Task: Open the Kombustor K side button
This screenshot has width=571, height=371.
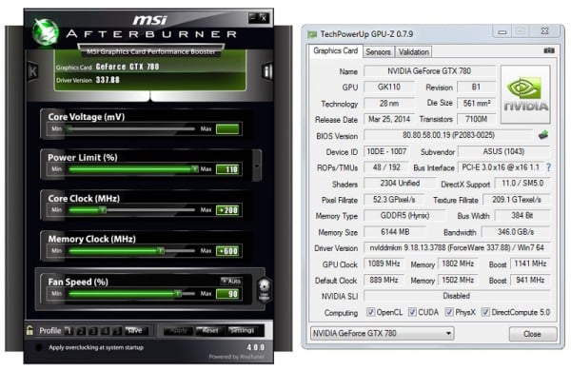Action: point(32,71)
